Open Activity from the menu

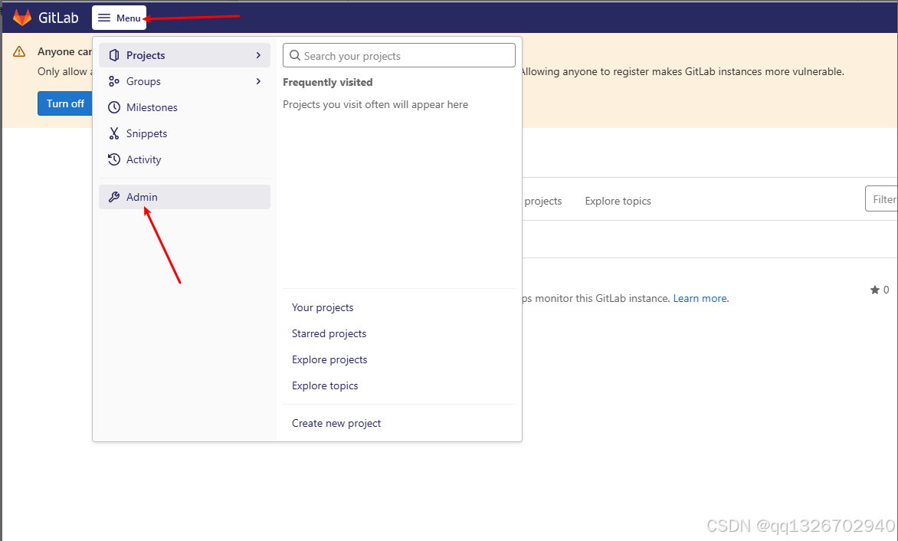[185, 159]
